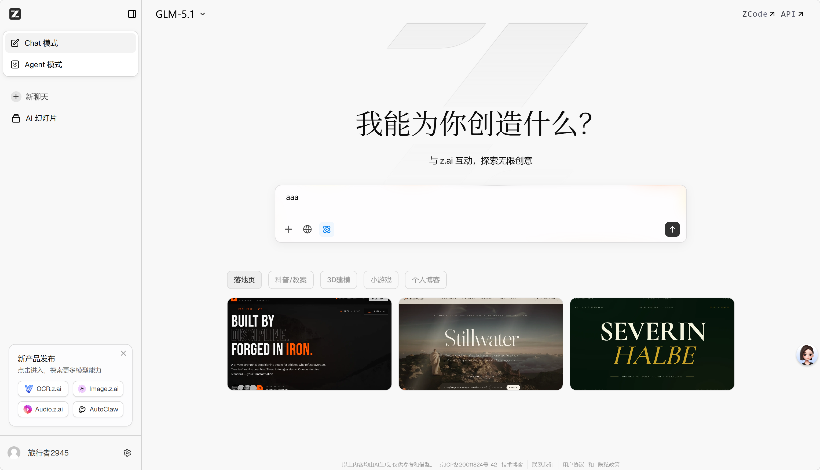
Task: Open the ZCode external link
Action: click(x=758, y=14)
